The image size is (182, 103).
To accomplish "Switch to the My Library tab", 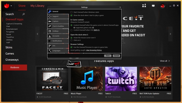I will [x=37, y=6].
